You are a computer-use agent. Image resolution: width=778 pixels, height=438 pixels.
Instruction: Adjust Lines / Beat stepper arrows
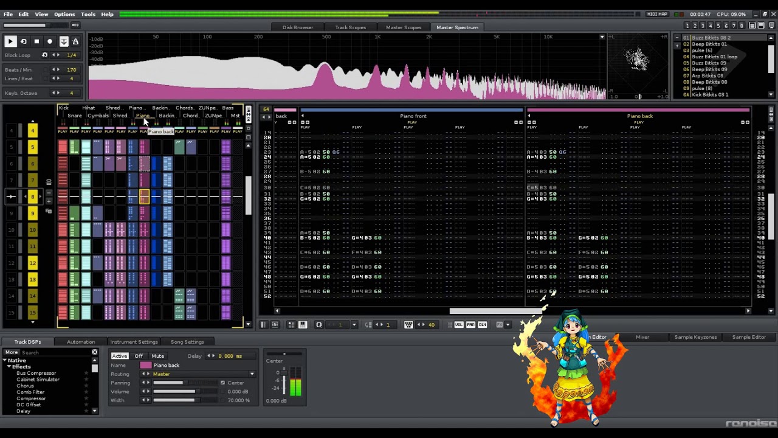tap(57, 78)
